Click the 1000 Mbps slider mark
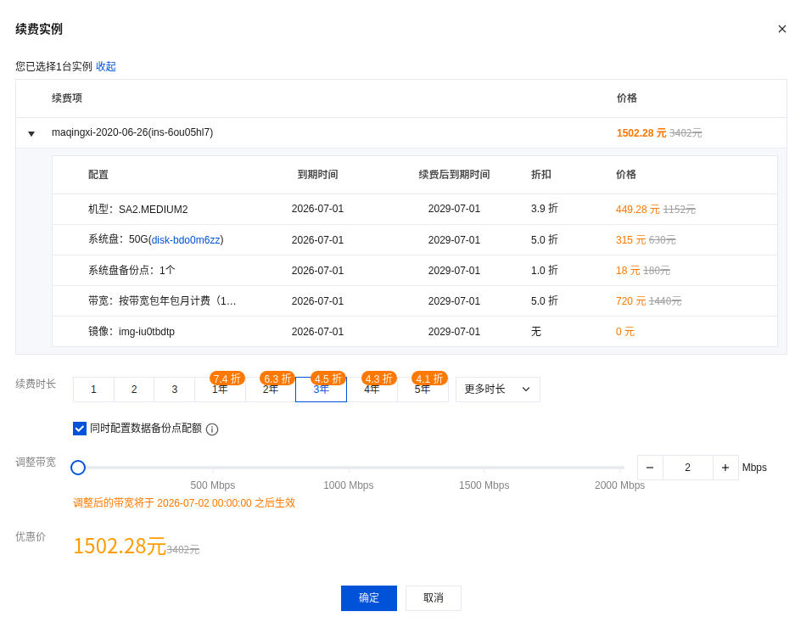 pos(349,485)
